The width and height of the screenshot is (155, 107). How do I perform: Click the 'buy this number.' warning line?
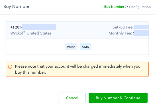point(30,72)
